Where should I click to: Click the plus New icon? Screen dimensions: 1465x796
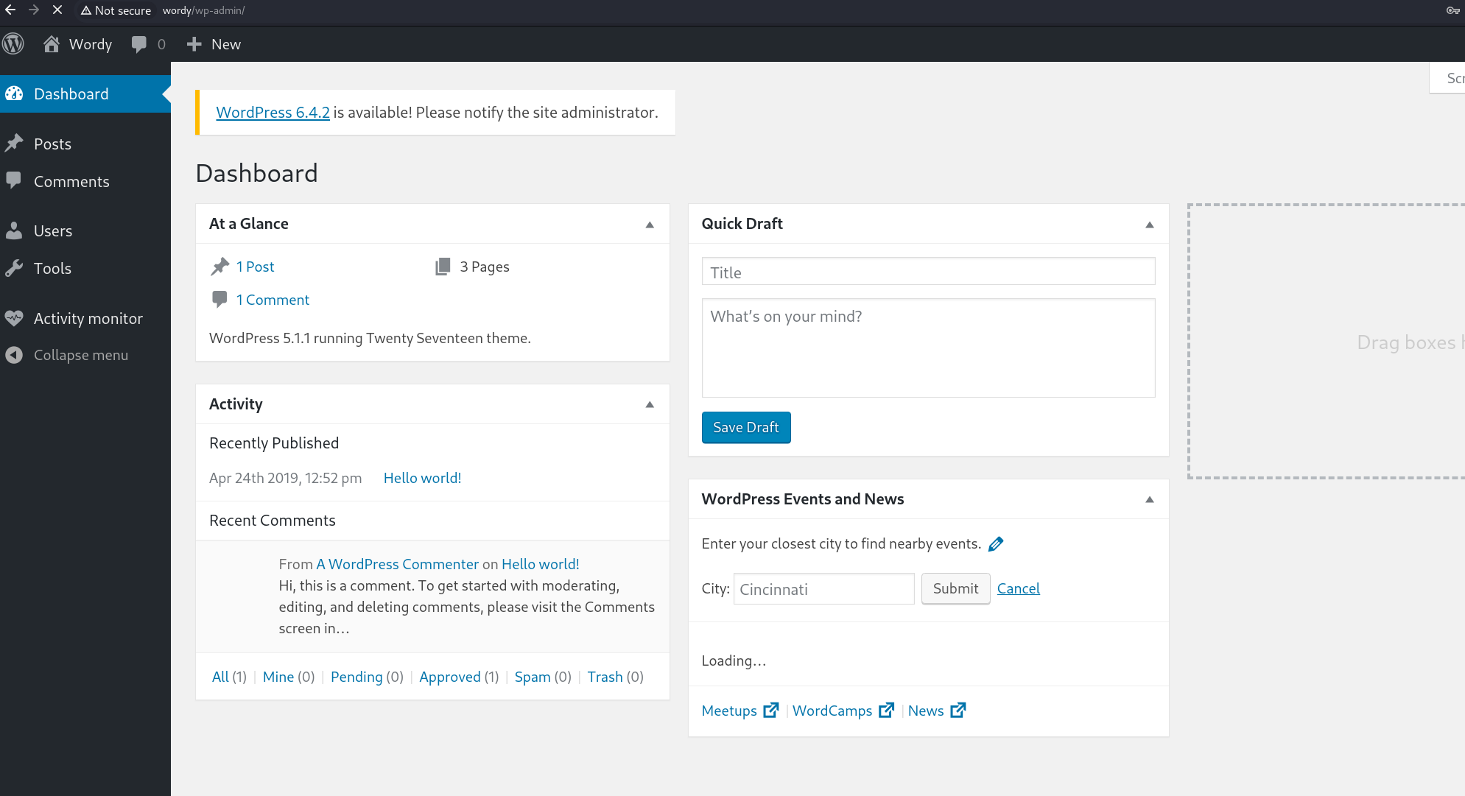(x=194, y=44)
